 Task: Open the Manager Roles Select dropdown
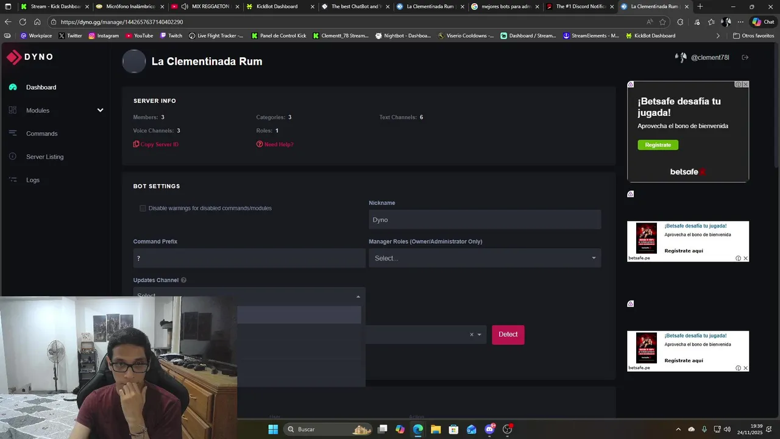coord(484,258)
